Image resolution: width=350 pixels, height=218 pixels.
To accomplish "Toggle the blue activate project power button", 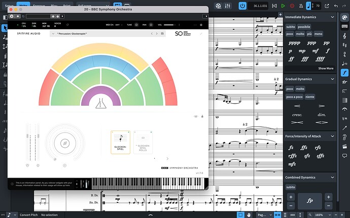I will pyautogui.click(x=242, y=6).
